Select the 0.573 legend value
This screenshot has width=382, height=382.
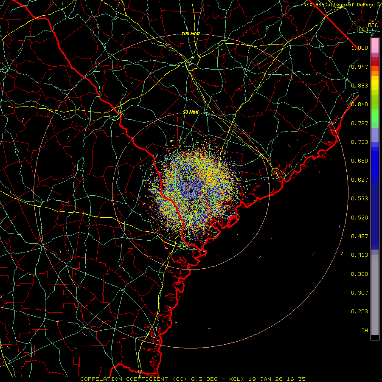point(360,199)
